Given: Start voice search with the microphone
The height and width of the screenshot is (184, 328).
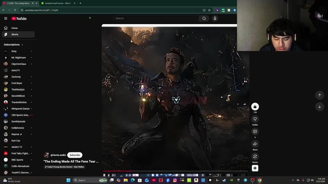Looking at the screenshot, I should 215,18.
